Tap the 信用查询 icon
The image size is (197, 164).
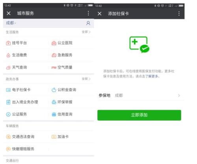click(54, 114)
